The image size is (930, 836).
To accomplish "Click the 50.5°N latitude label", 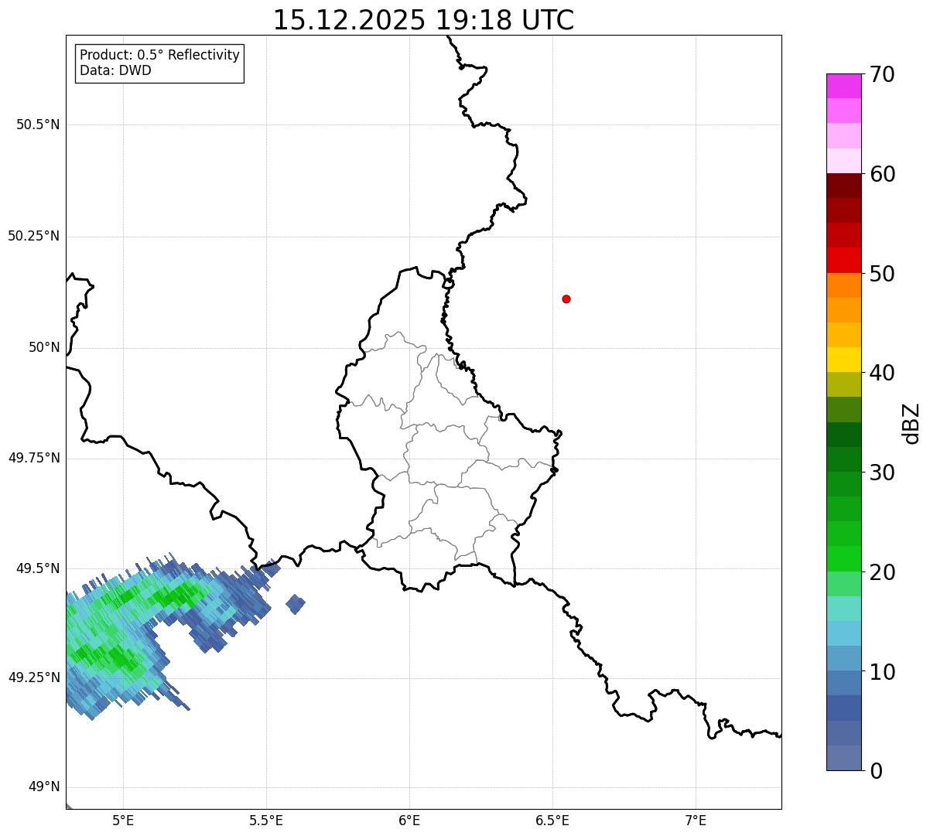I will (37, 125).
